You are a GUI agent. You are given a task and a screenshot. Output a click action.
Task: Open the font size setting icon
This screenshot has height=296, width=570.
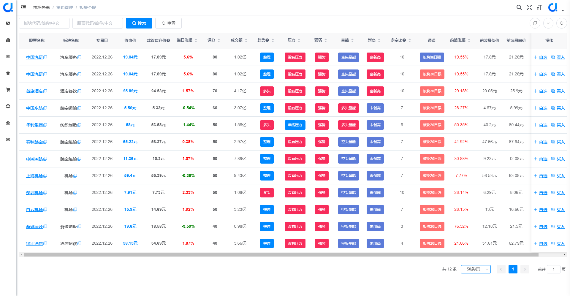click(x=539, y=7)
